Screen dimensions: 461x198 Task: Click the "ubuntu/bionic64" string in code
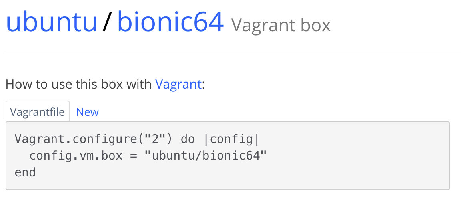pos(206,155)
